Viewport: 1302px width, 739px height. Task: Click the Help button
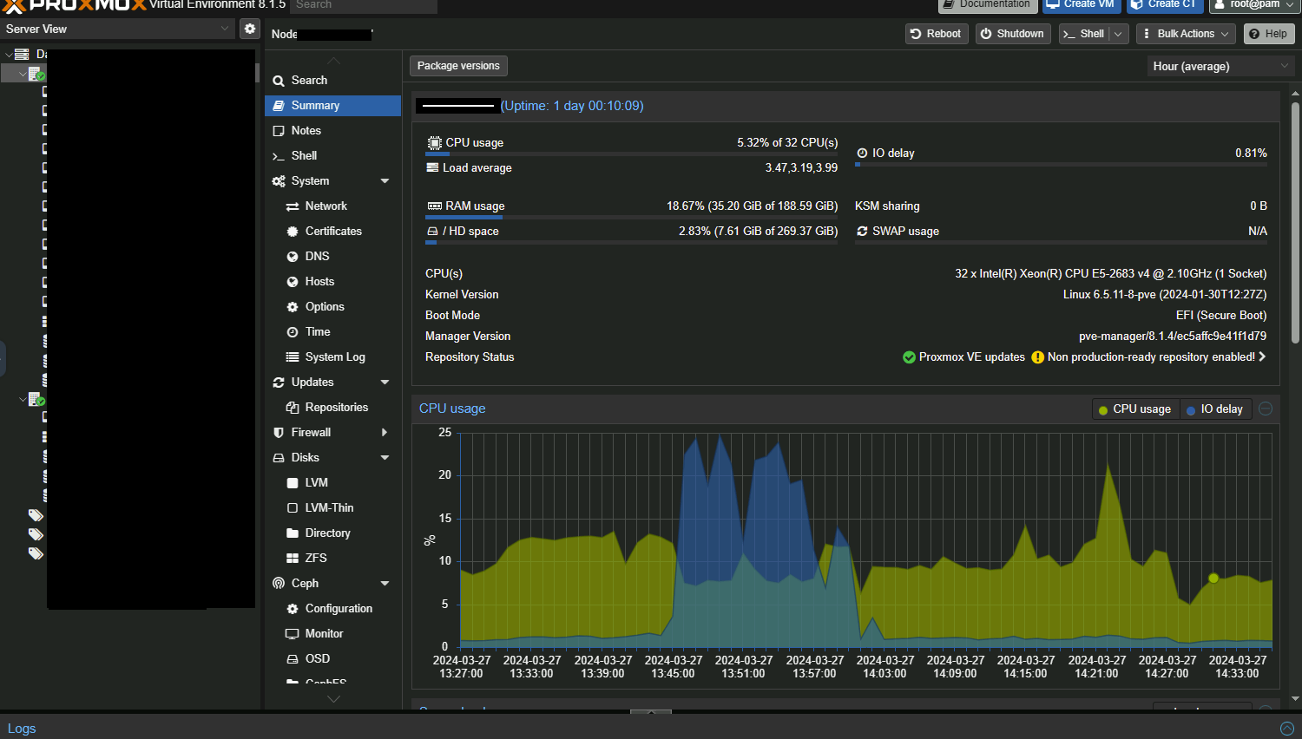pyautogui.click(x=1269, y=34)
